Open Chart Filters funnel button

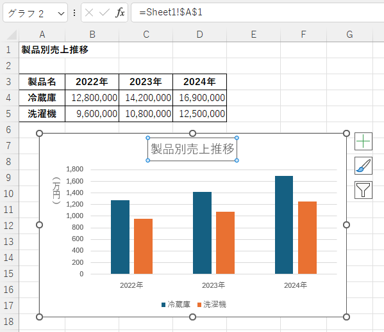coord(363,190)
